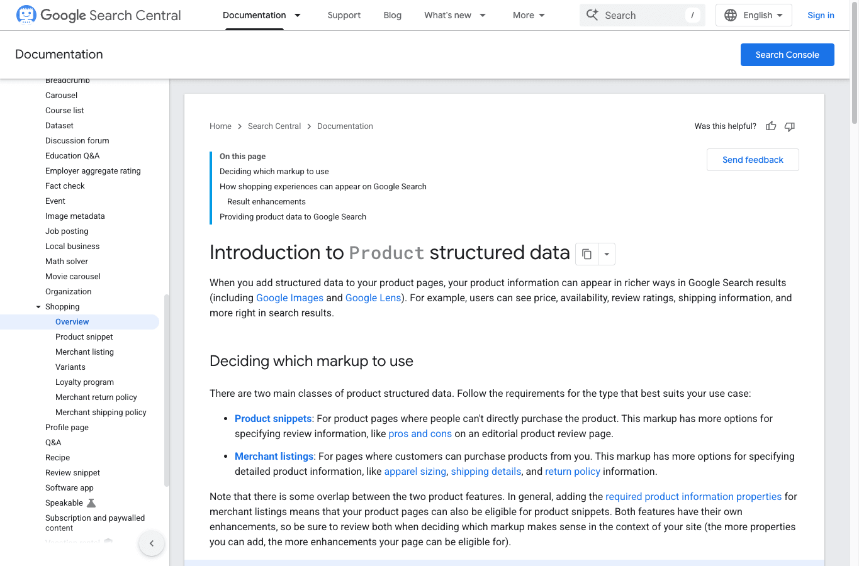
Task: Open the Support tab
Action: coord(344,15)
